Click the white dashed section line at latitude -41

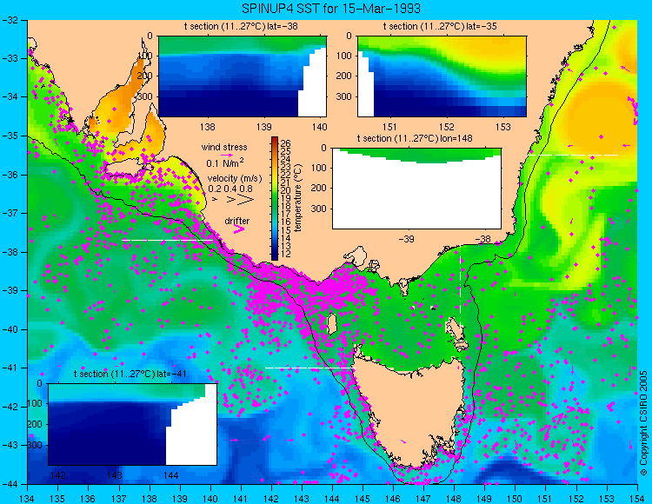[310, 368]
